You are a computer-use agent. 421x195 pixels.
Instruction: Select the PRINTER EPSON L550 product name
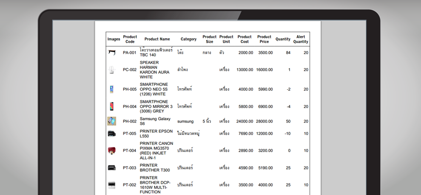pyautogui.click(x=156, y=134)
